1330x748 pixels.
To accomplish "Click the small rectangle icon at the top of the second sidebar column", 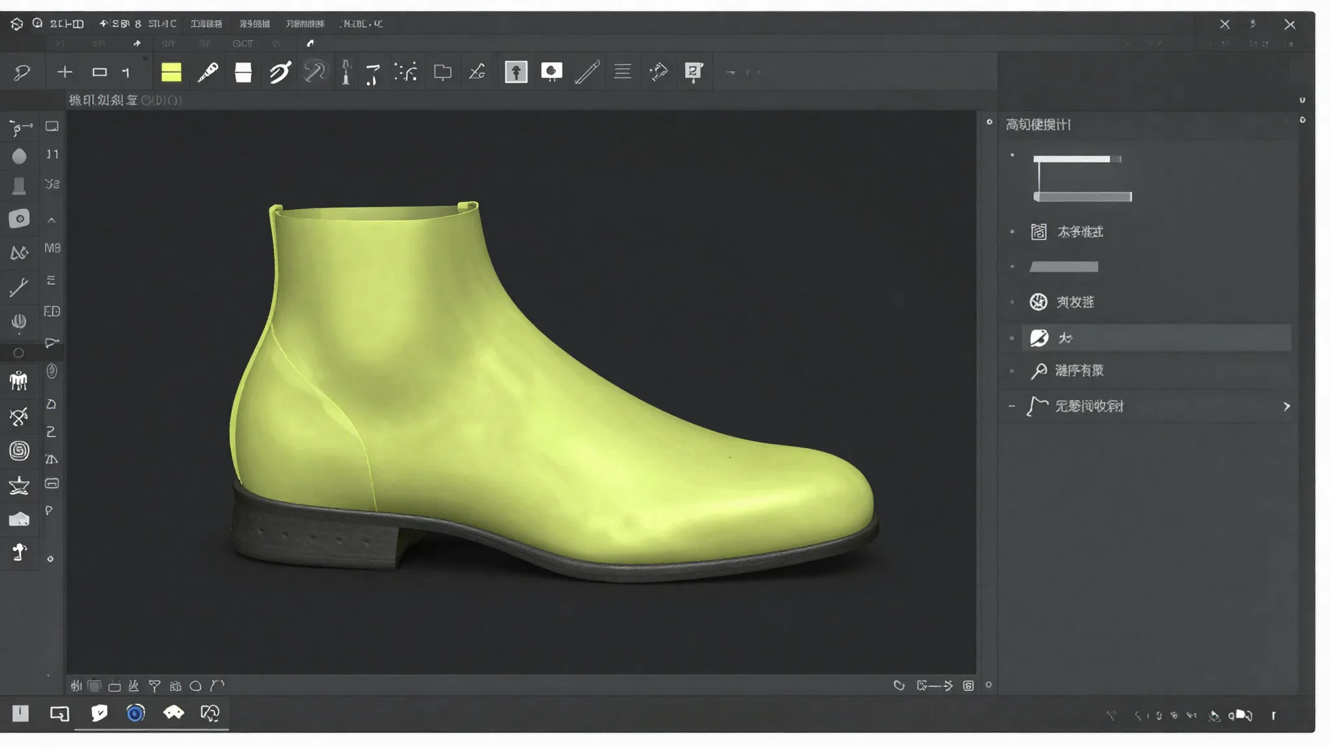I will click(52, 127).
